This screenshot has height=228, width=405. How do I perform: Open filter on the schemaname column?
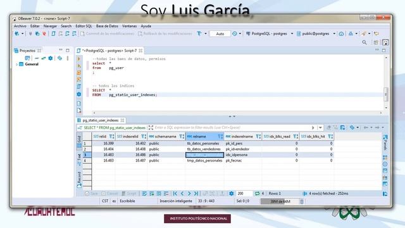click(x=182, y=137)
